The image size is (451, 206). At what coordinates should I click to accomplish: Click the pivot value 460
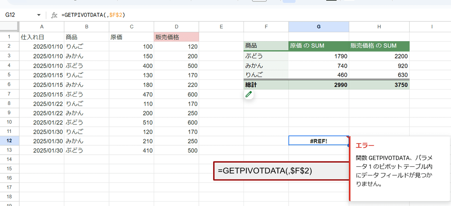coord(319,75)
